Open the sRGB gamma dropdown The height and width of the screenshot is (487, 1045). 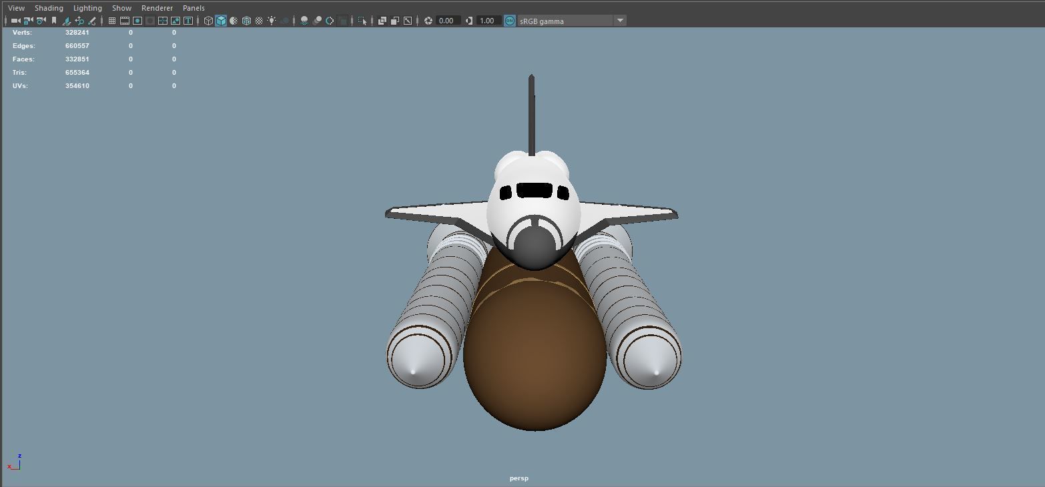(x=572, y=21)
